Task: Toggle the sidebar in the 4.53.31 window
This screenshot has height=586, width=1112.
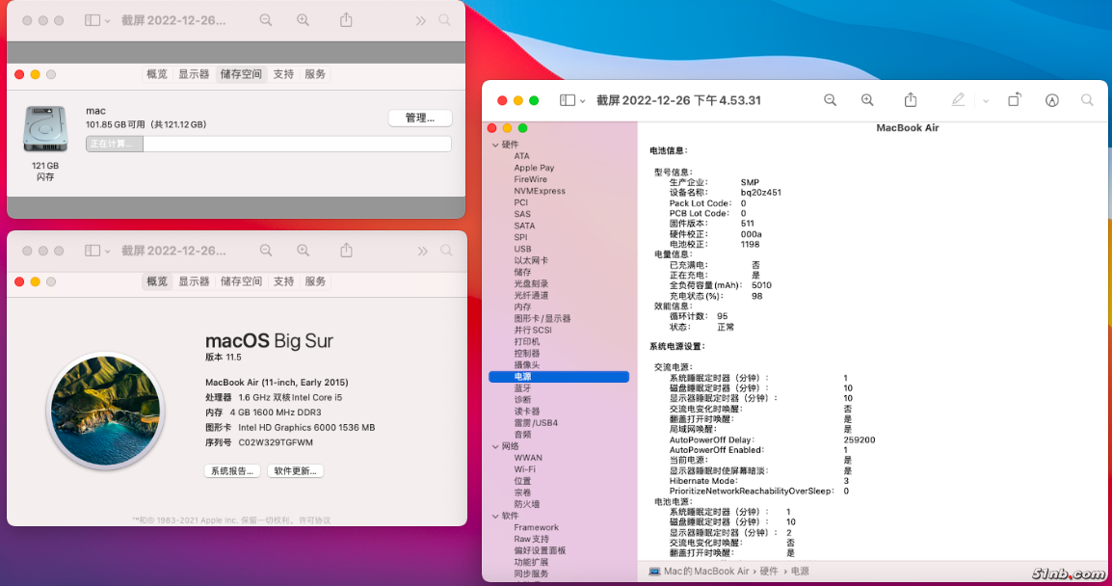Action: click(x=568, y=100)
